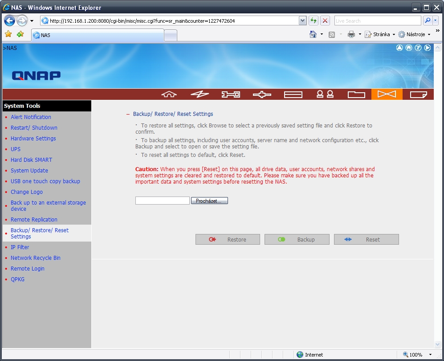The image size is (444, 361).
Task: Click the zoom magnifier icon in the status bar
Action: (x=406, y=354)
